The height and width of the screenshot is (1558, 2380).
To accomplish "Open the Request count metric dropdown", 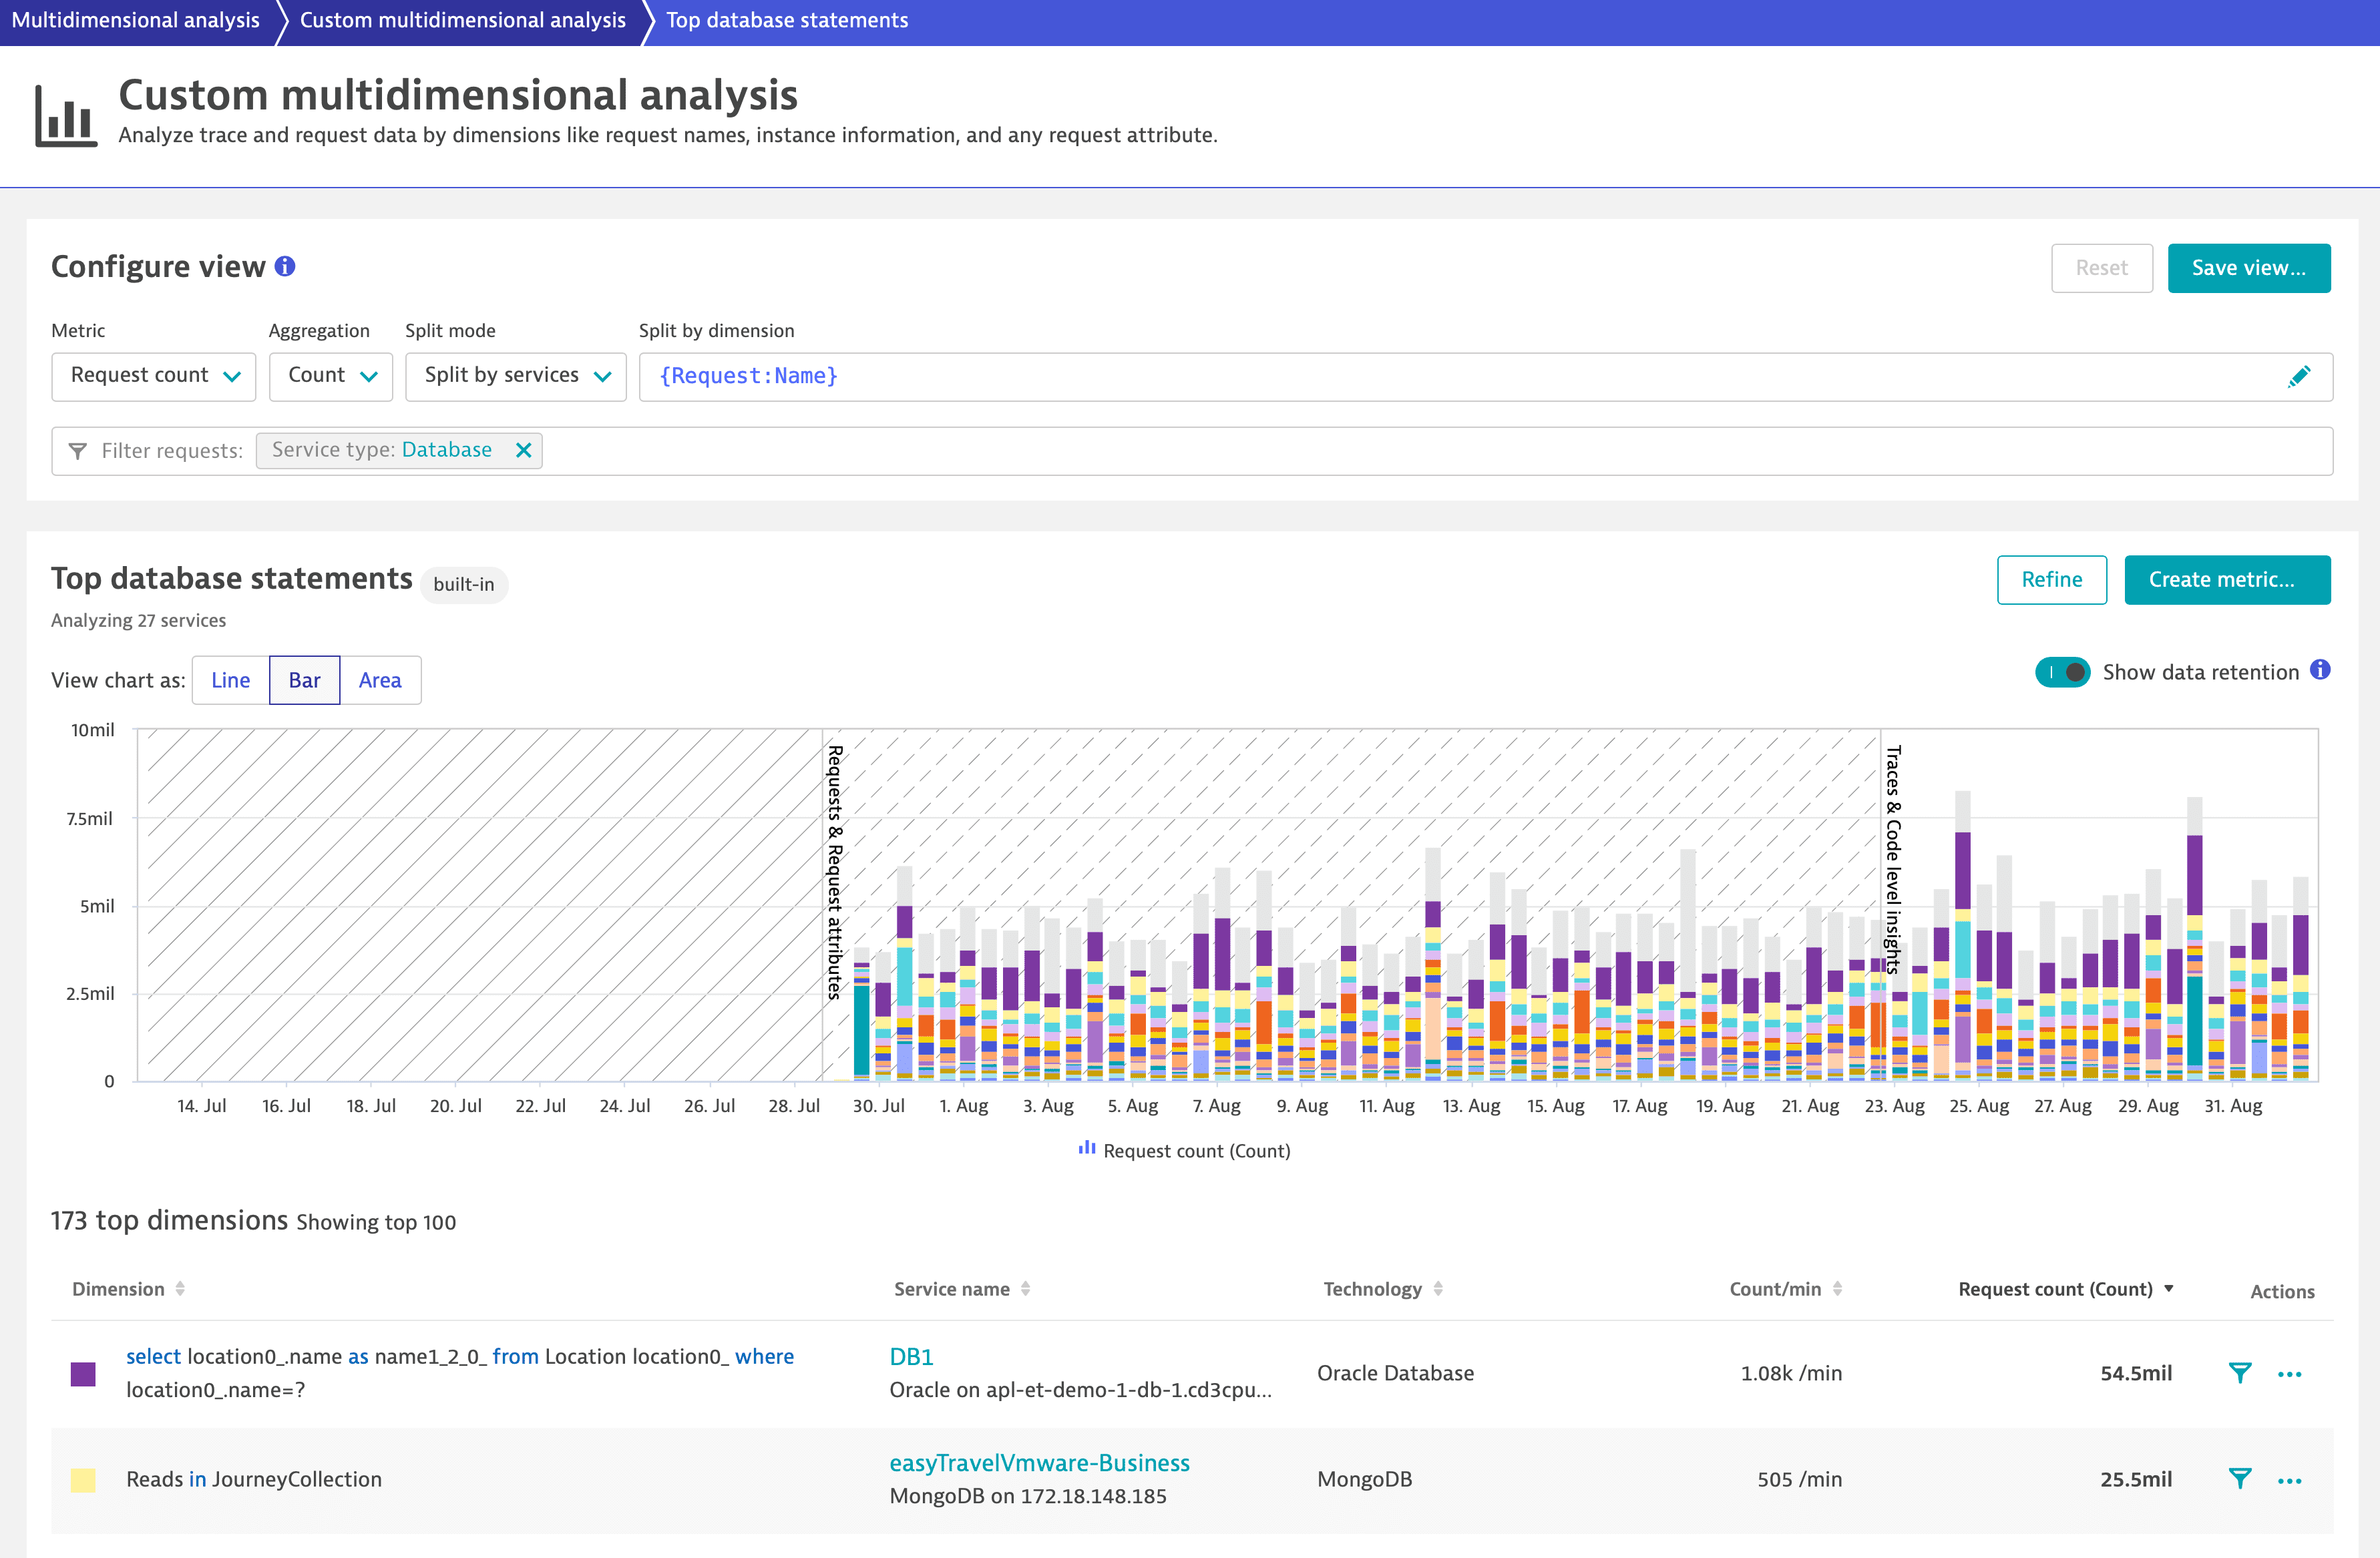I will point(154,376).
